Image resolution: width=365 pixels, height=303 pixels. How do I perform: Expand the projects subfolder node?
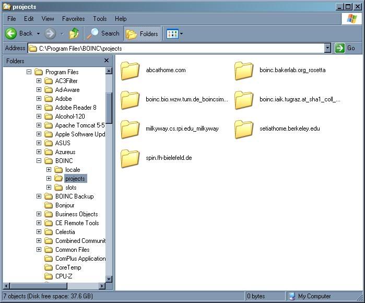click(49, 178)
